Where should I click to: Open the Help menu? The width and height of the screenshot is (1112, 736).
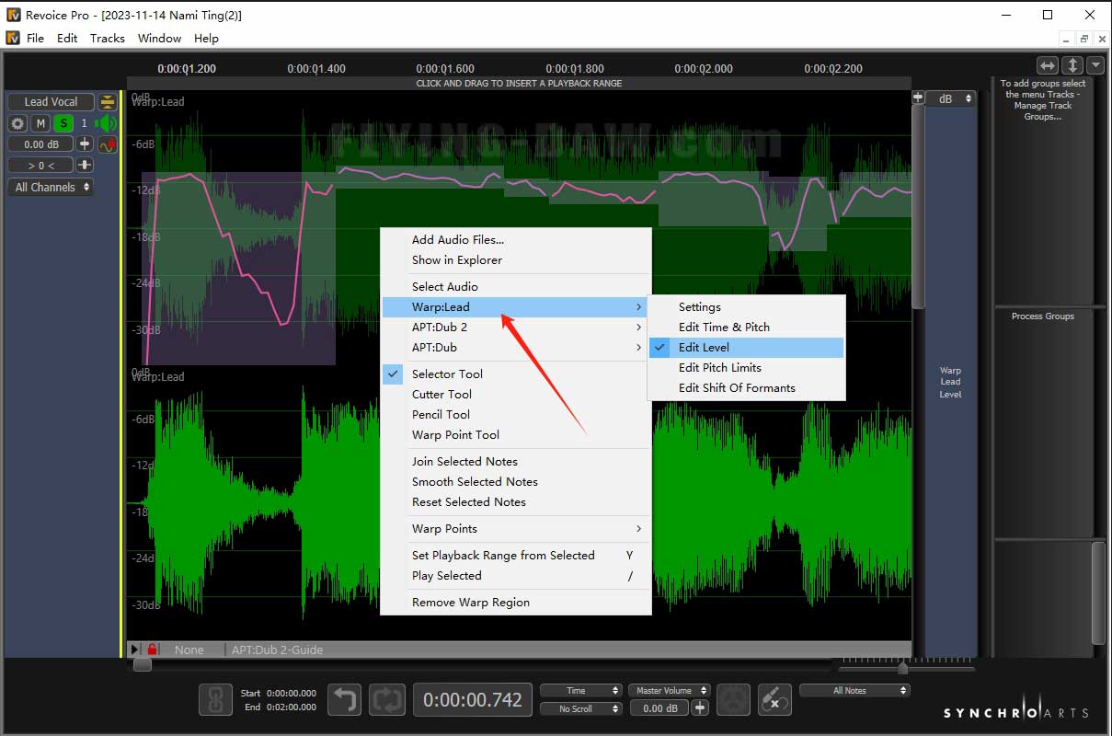pyautogui.click(x=206, y=39)
